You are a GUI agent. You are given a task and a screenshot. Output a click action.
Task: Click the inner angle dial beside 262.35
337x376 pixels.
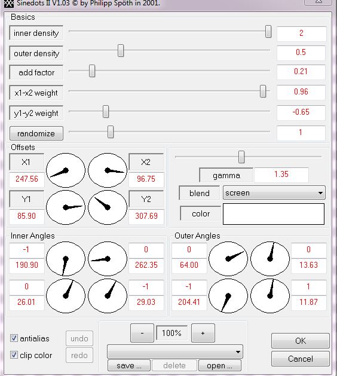[108, 259]
